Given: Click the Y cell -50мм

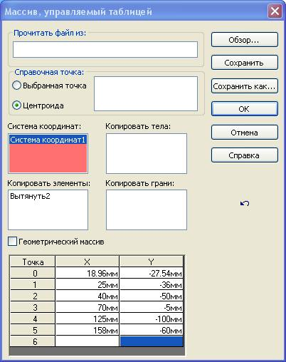Looking at the screenshot, I should [152, 296].
